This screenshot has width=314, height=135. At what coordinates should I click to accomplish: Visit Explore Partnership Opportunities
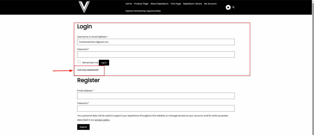(143, 11)
